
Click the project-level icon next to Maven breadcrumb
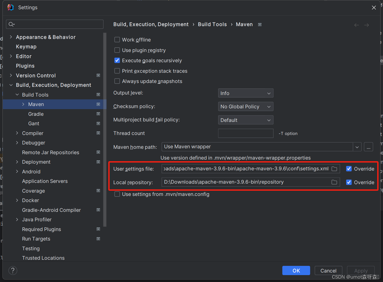tap(260, 25)
